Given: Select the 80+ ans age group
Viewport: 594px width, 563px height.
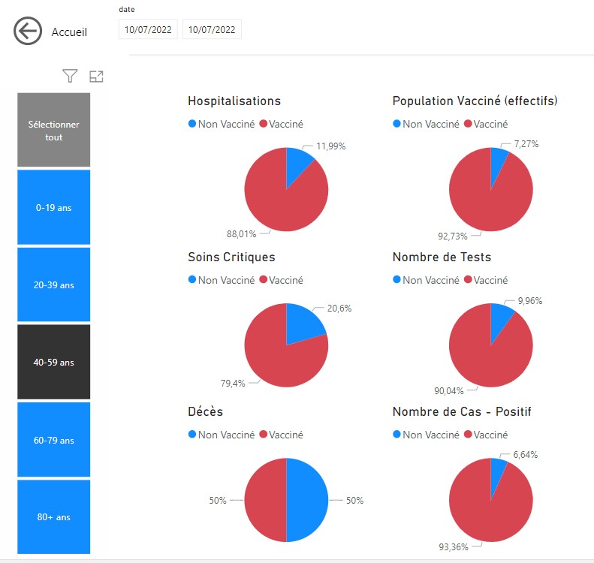Looking at the screenshot, I should pyautogui.click(x=54, y=517).
